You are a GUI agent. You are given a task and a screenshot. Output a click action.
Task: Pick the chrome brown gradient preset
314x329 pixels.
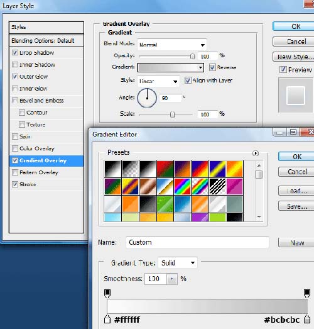pos(148,186)
